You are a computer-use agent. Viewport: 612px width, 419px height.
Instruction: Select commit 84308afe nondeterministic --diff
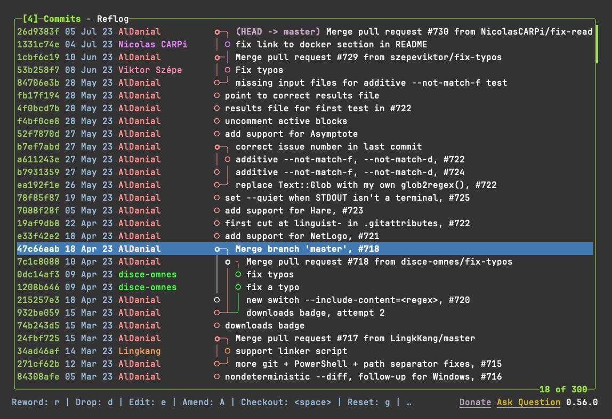click(305, 377)
